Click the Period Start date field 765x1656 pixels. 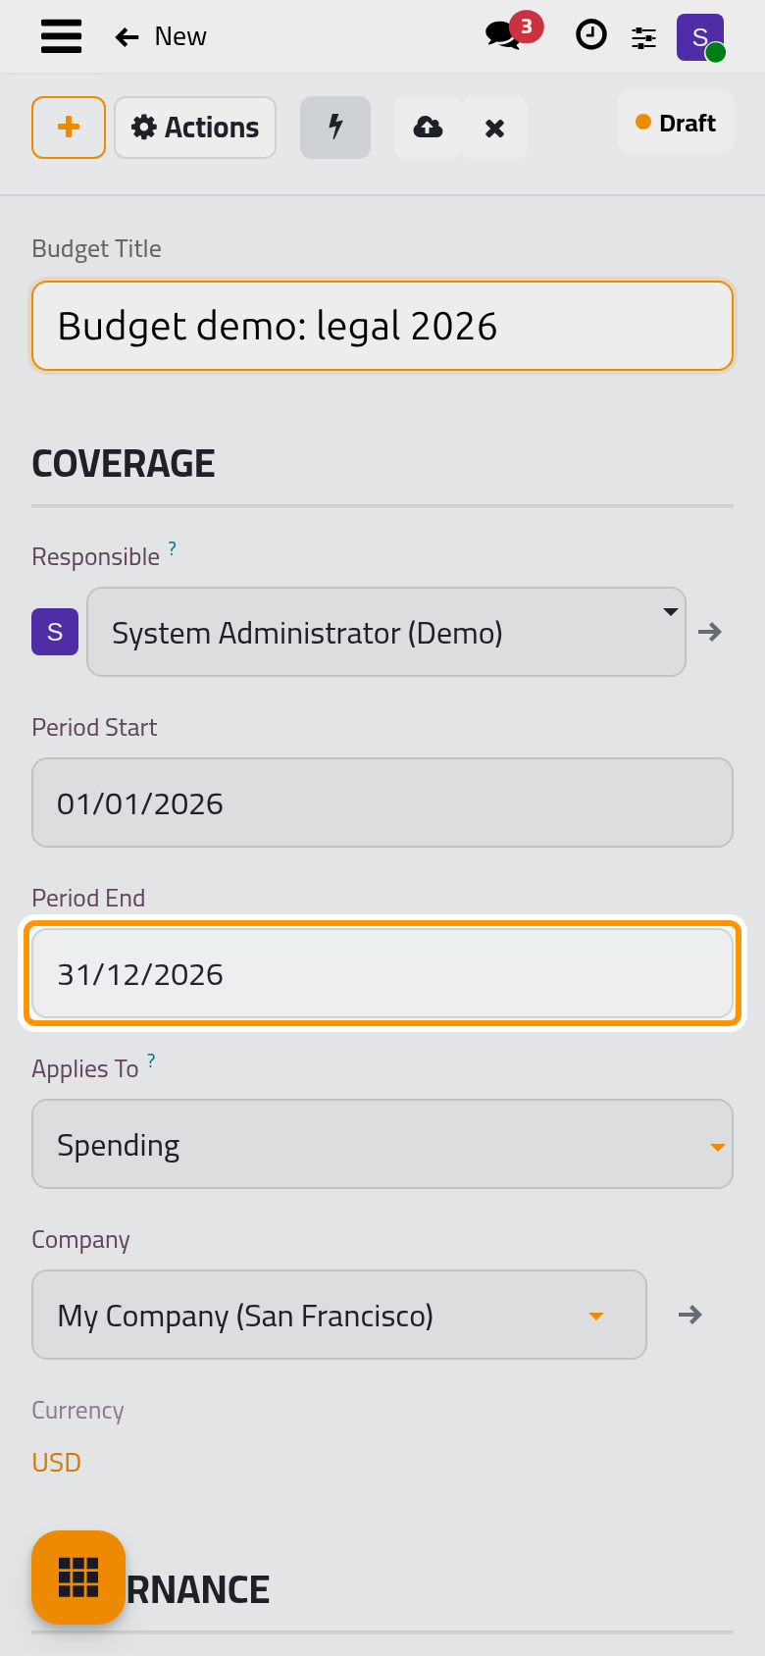tap(382, 802)
